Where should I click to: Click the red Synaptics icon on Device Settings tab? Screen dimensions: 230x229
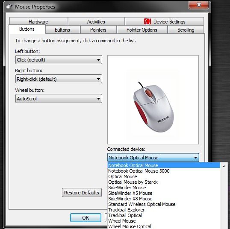coord(147,21)
